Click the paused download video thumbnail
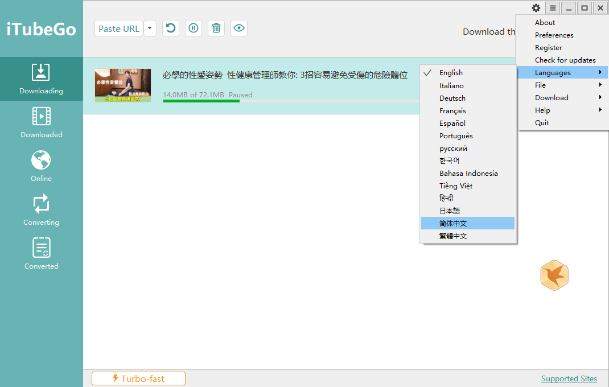The image size is (609, 387). (123, 85)
